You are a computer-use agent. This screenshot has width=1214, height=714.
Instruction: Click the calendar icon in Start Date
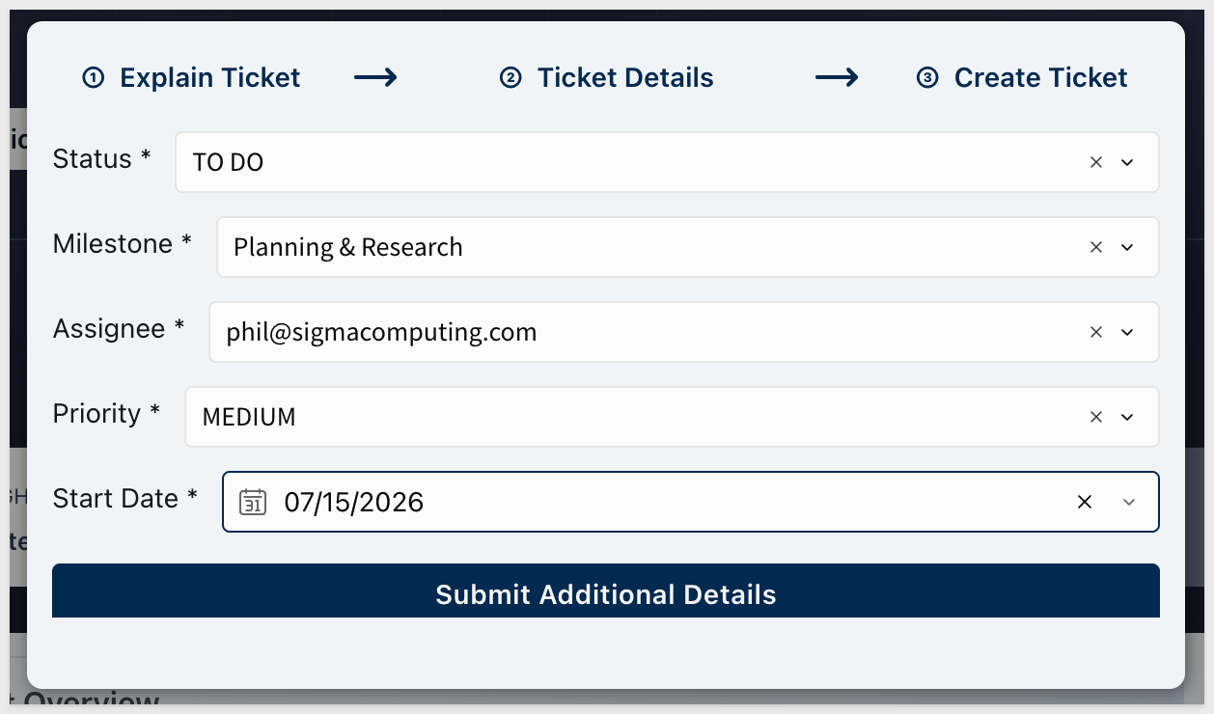253,502
